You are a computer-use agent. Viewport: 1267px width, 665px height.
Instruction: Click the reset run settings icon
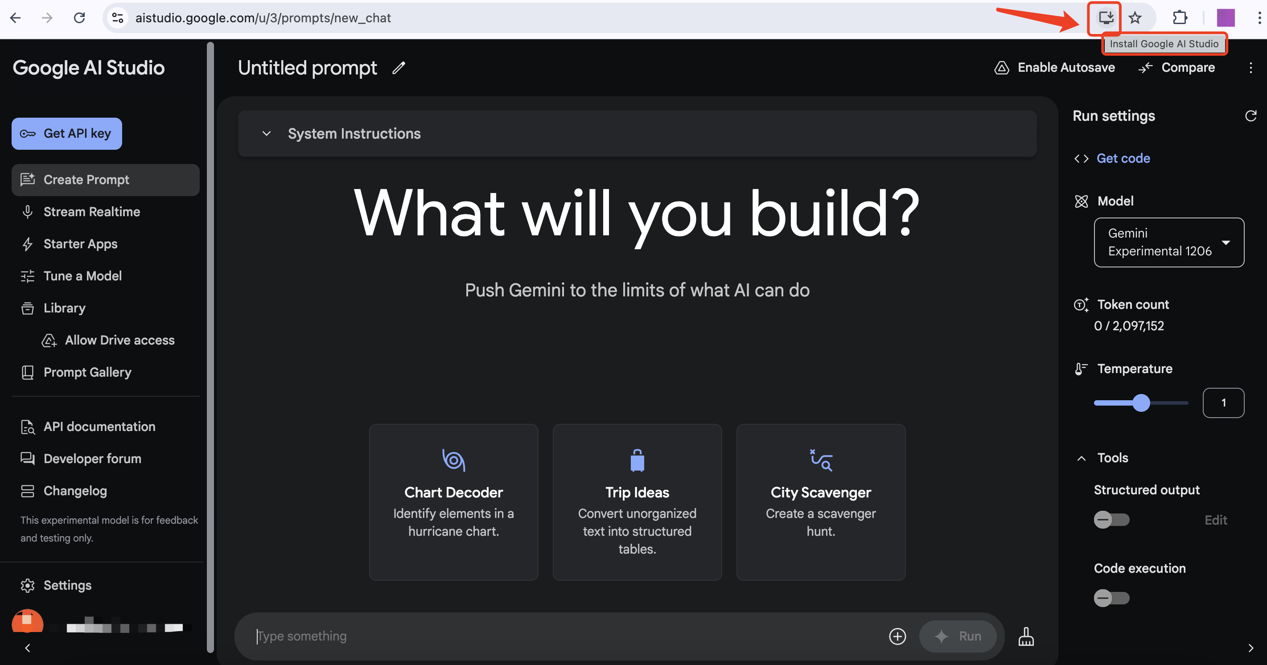(1250, 116)
